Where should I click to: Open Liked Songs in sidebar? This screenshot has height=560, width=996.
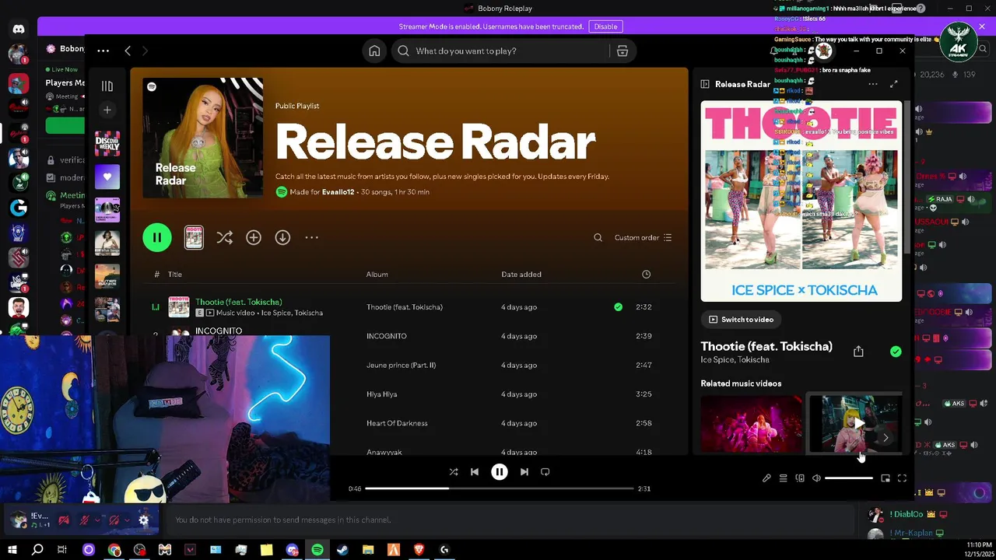107,177
